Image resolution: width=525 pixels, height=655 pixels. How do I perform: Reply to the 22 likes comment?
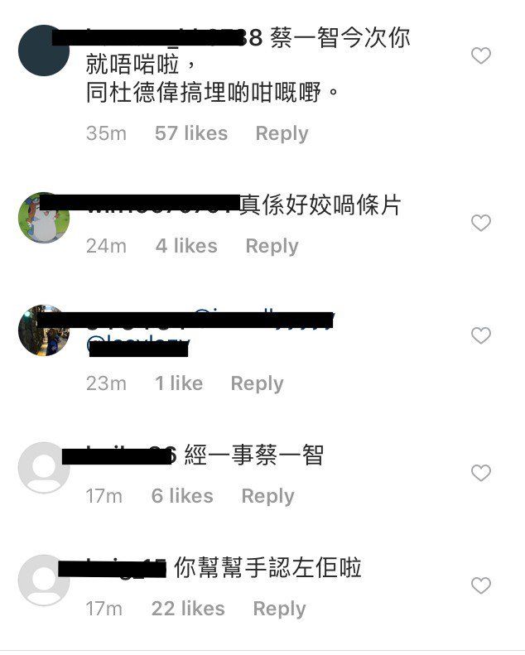pos(279,609)
